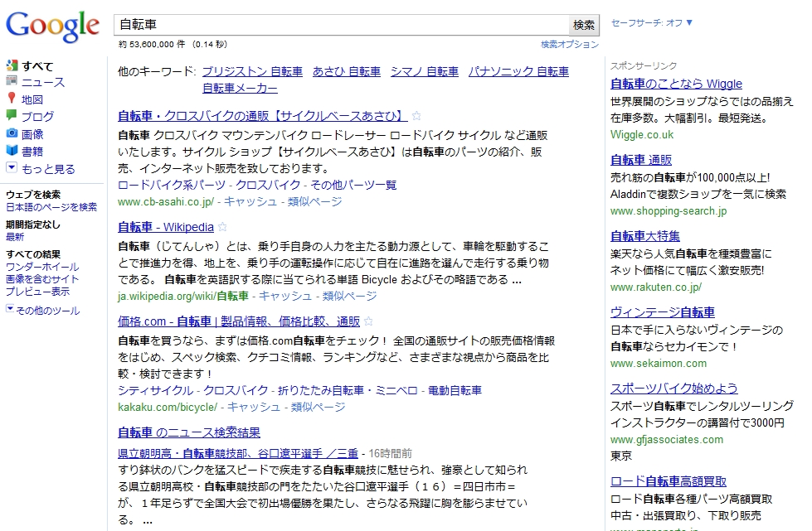812x531 pixels.
Task: Click www.gfjassociates.com ad URL
Action: pos(667,440)
